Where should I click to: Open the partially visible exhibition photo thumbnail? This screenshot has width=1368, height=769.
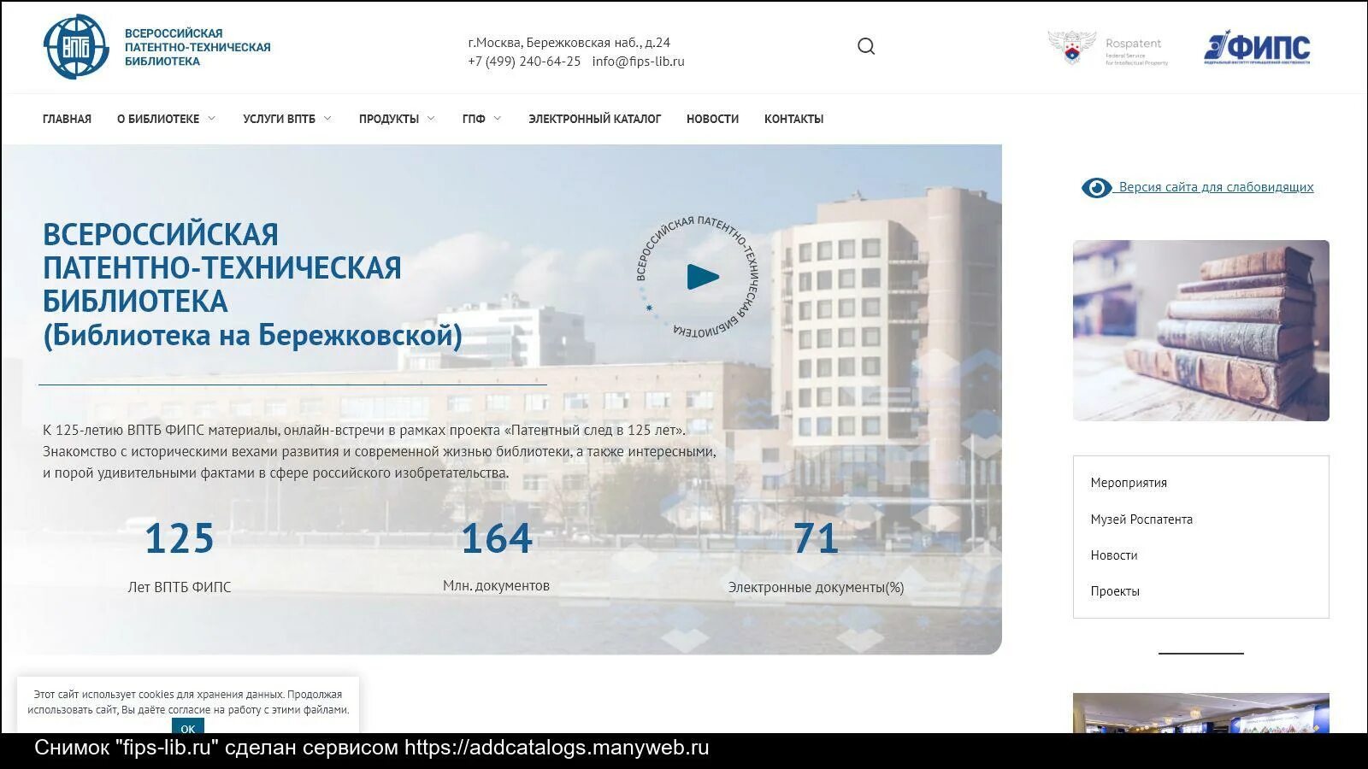(1201, 713)
